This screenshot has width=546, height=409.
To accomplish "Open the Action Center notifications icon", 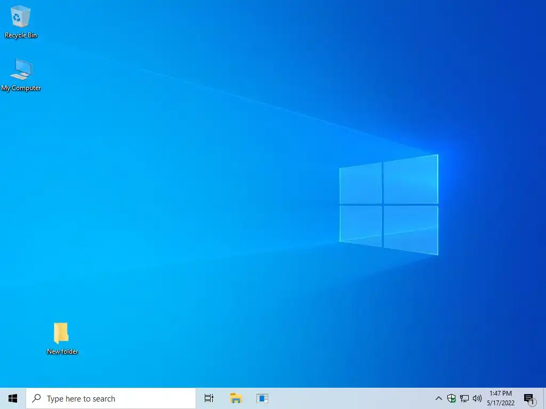I will (x=529, y=399).
